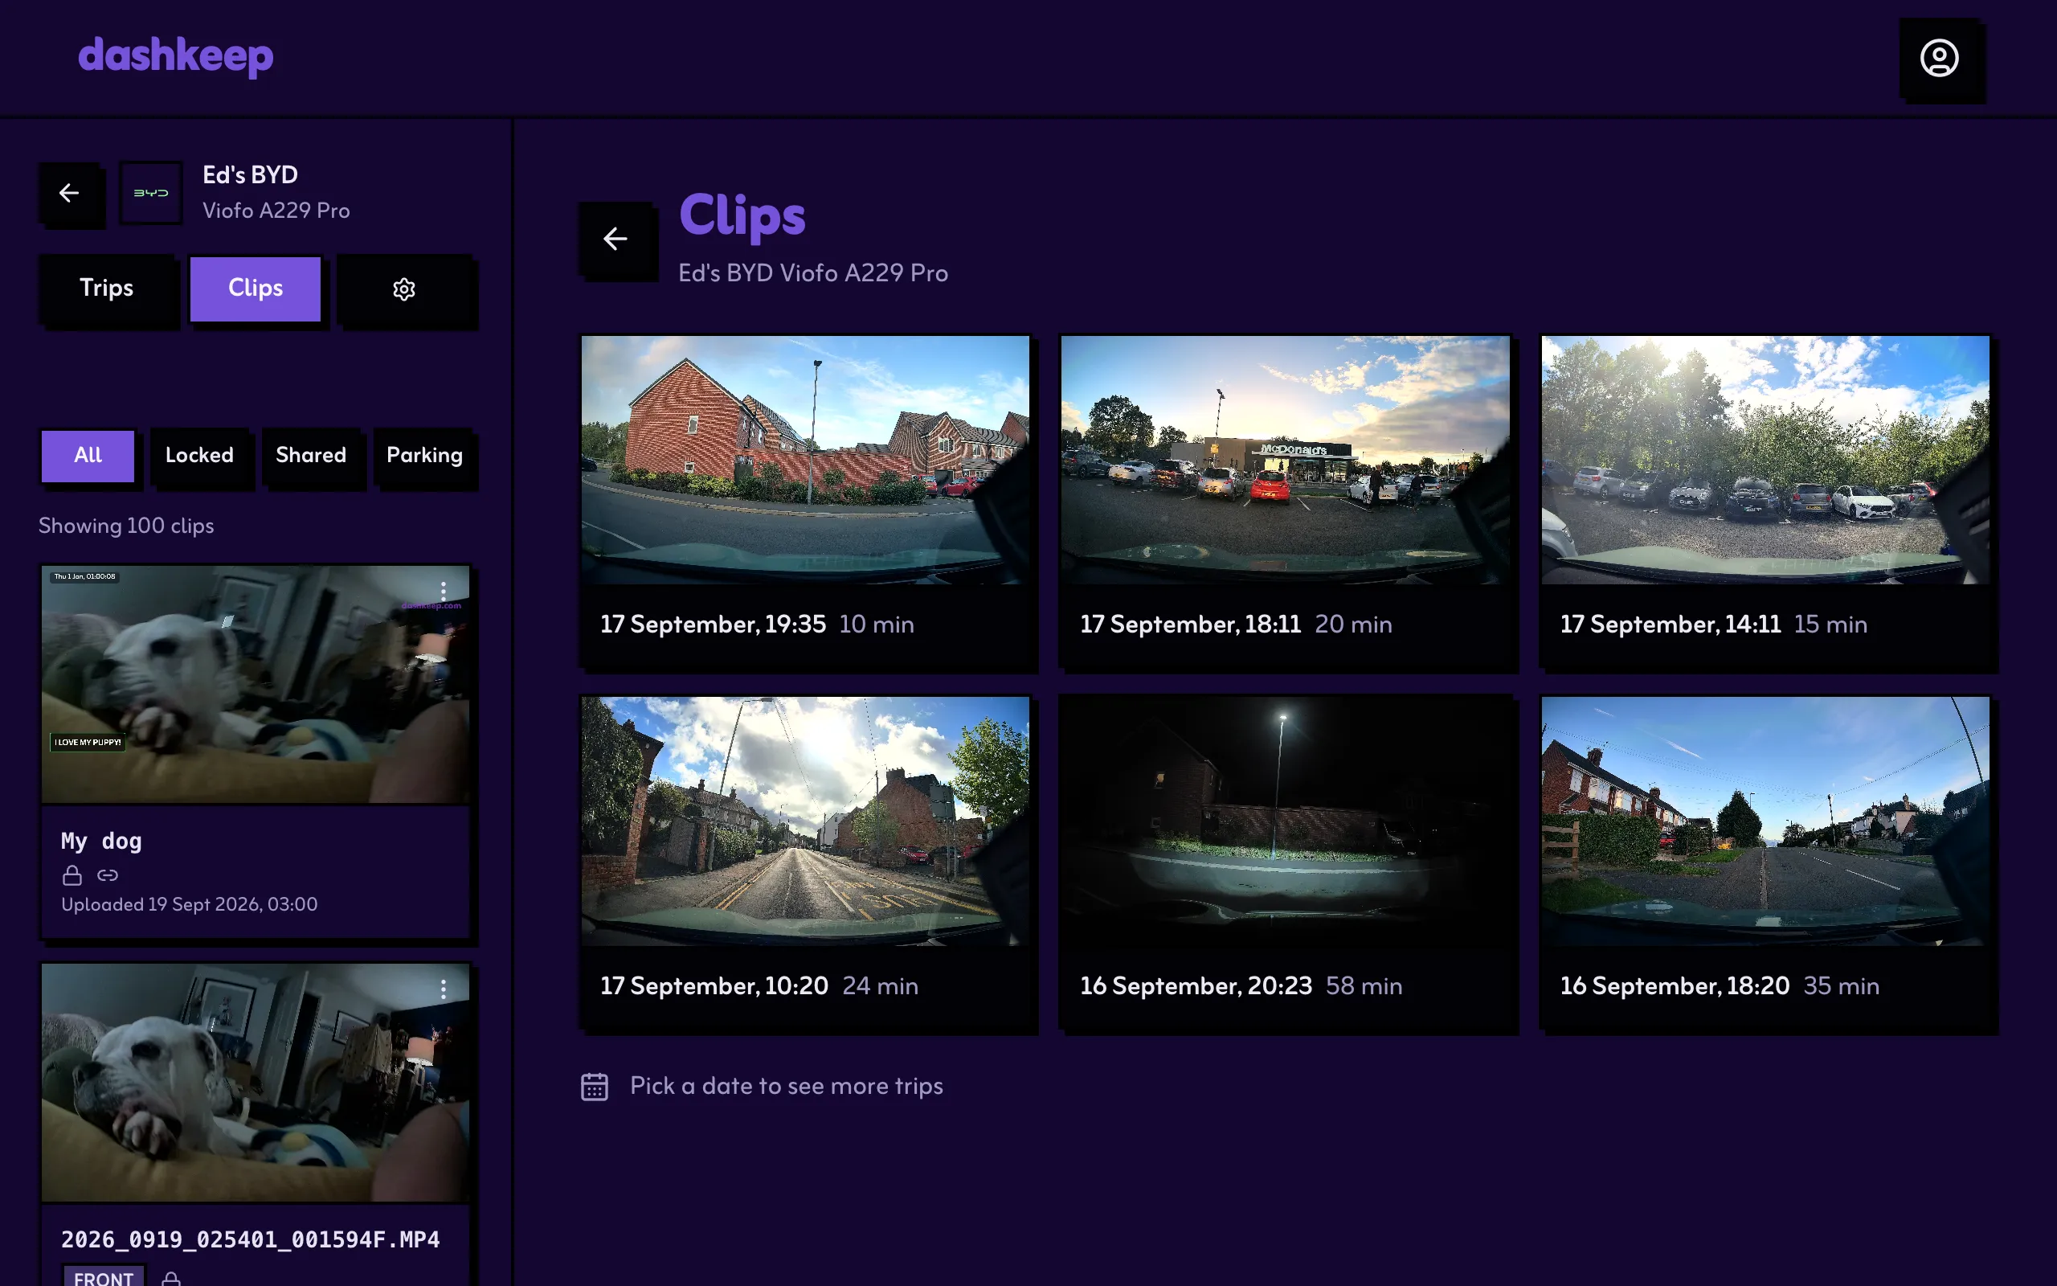Image resolution: width=2057 pixels, height=1286 pixels.
Task: Open the 2026_0919_025401_001594F.MP4 clip thumbnail
Action: pyautogui.click(x=255, y=1082)
